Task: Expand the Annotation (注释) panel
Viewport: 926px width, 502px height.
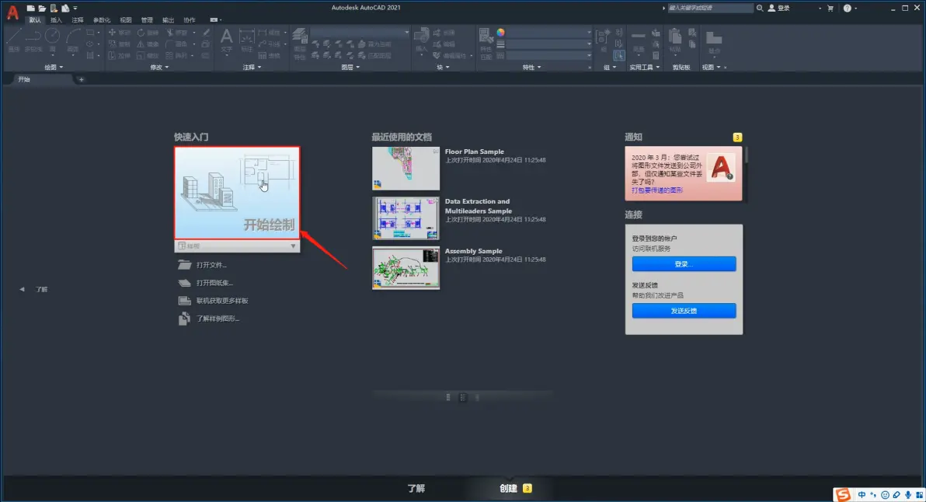Action: point(252,68)
